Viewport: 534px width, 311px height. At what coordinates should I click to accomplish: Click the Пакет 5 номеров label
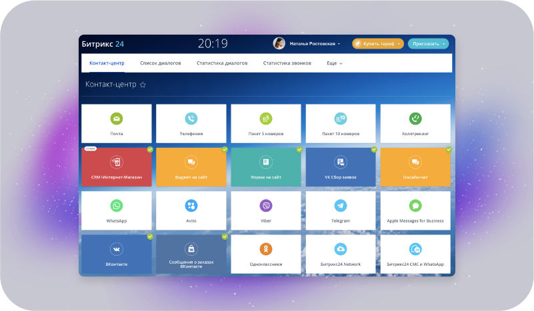click(x=265, y=134)
